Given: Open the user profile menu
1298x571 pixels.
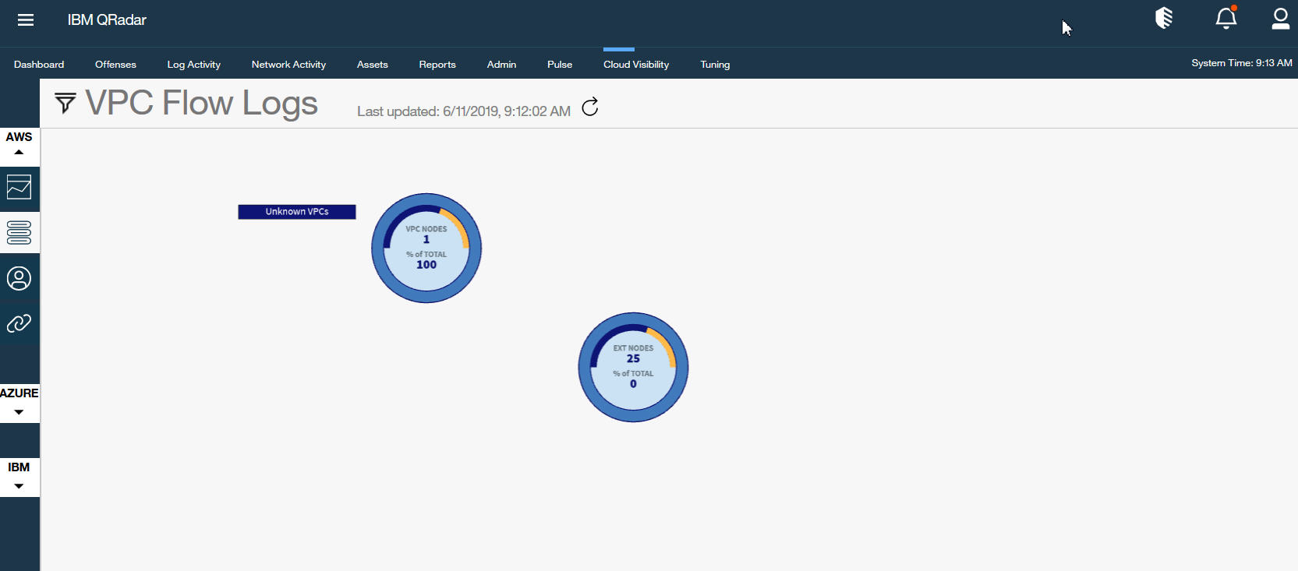Looking at the screenshot, I should [1280, 18].
